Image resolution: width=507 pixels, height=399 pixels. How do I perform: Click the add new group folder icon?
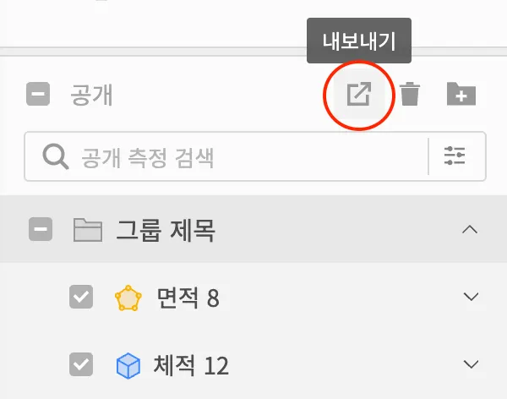[x=461, y=94]
